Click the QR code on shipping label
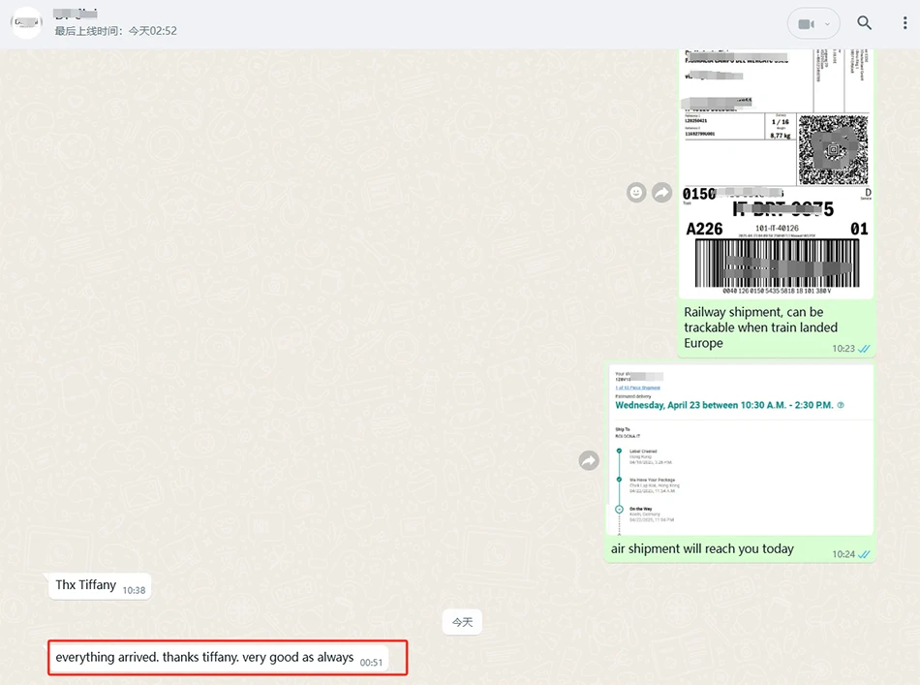The height and width of the screenshot is (685, 920). [x=832, y=149]
